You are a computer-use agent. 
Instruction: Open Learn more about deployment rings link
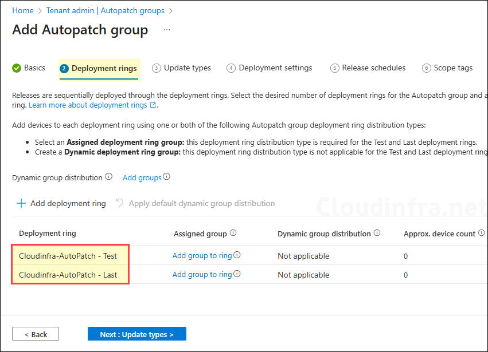point(92,105)
